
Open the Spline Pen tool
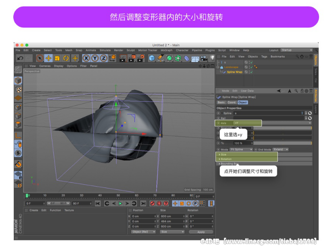point(160,58)
